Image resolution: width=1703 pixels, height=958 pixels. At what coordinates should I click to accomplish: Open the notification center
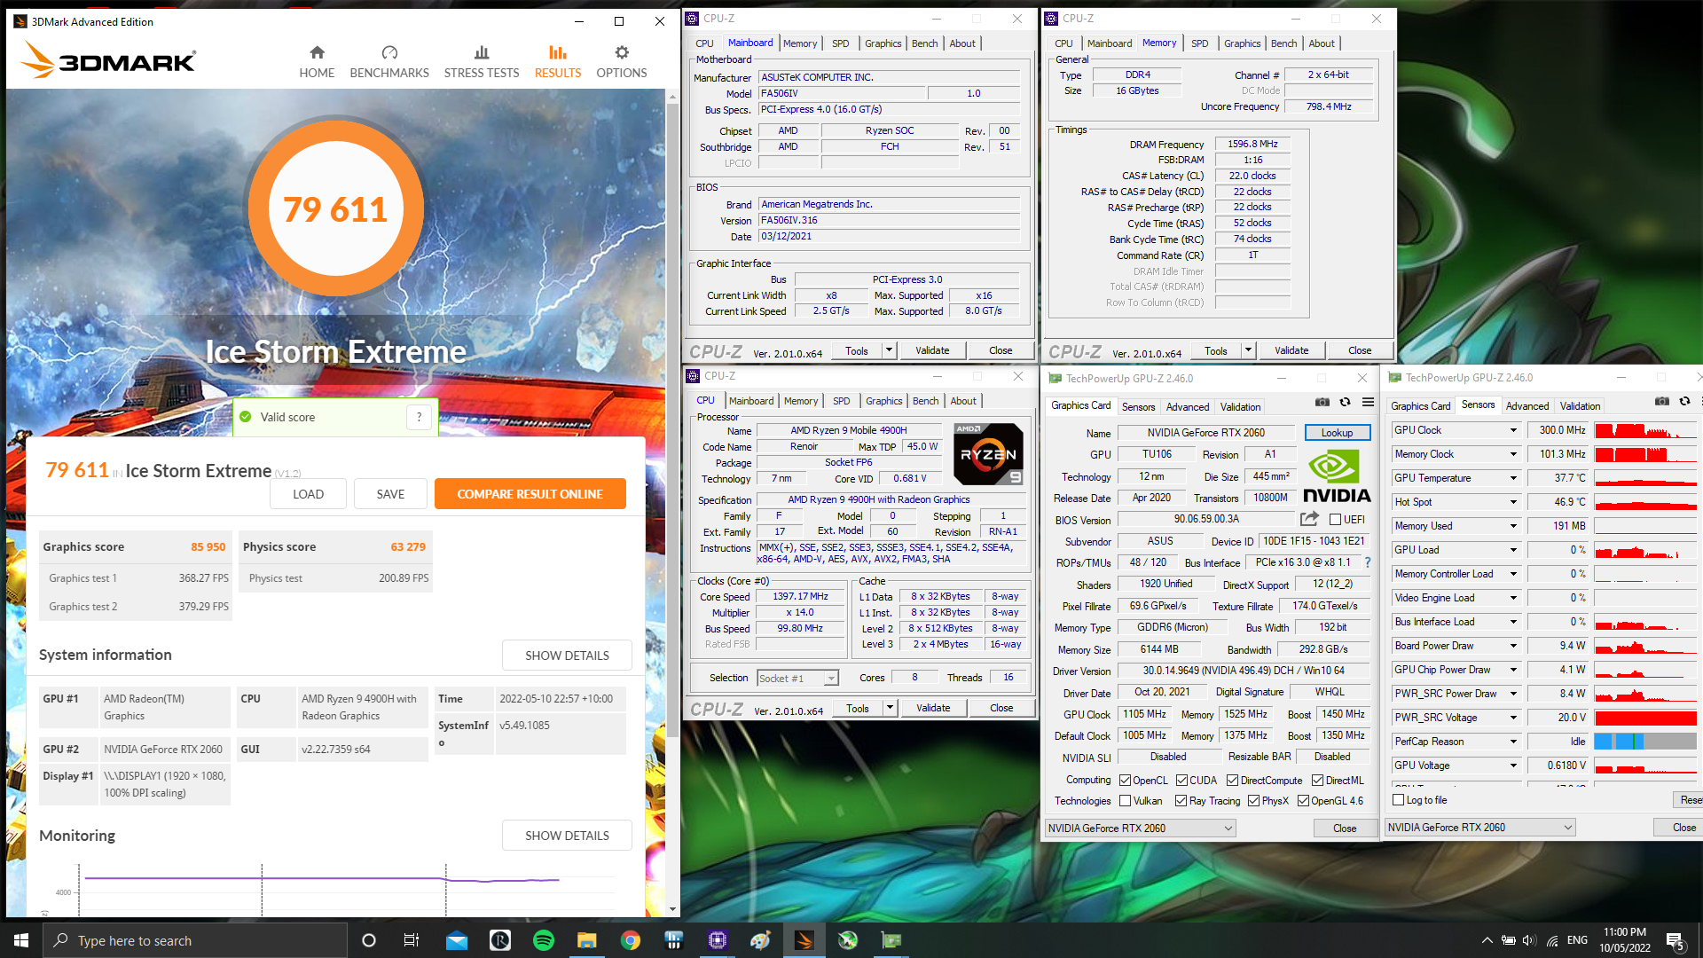pyautogui.click(x=1675, y=940)
